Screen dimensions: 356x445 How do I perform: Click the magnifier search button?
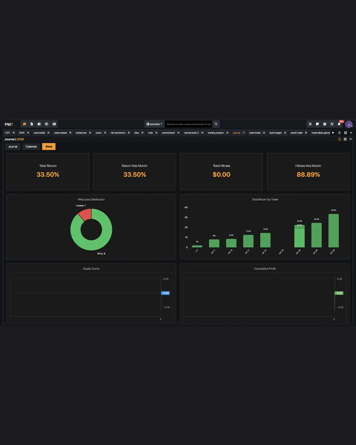coord(216,124)
